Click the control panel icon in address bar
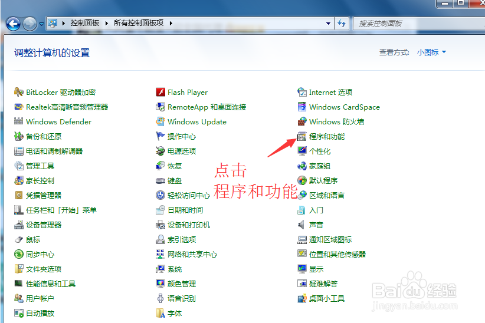Screen dimensions: 485x323 53,23
